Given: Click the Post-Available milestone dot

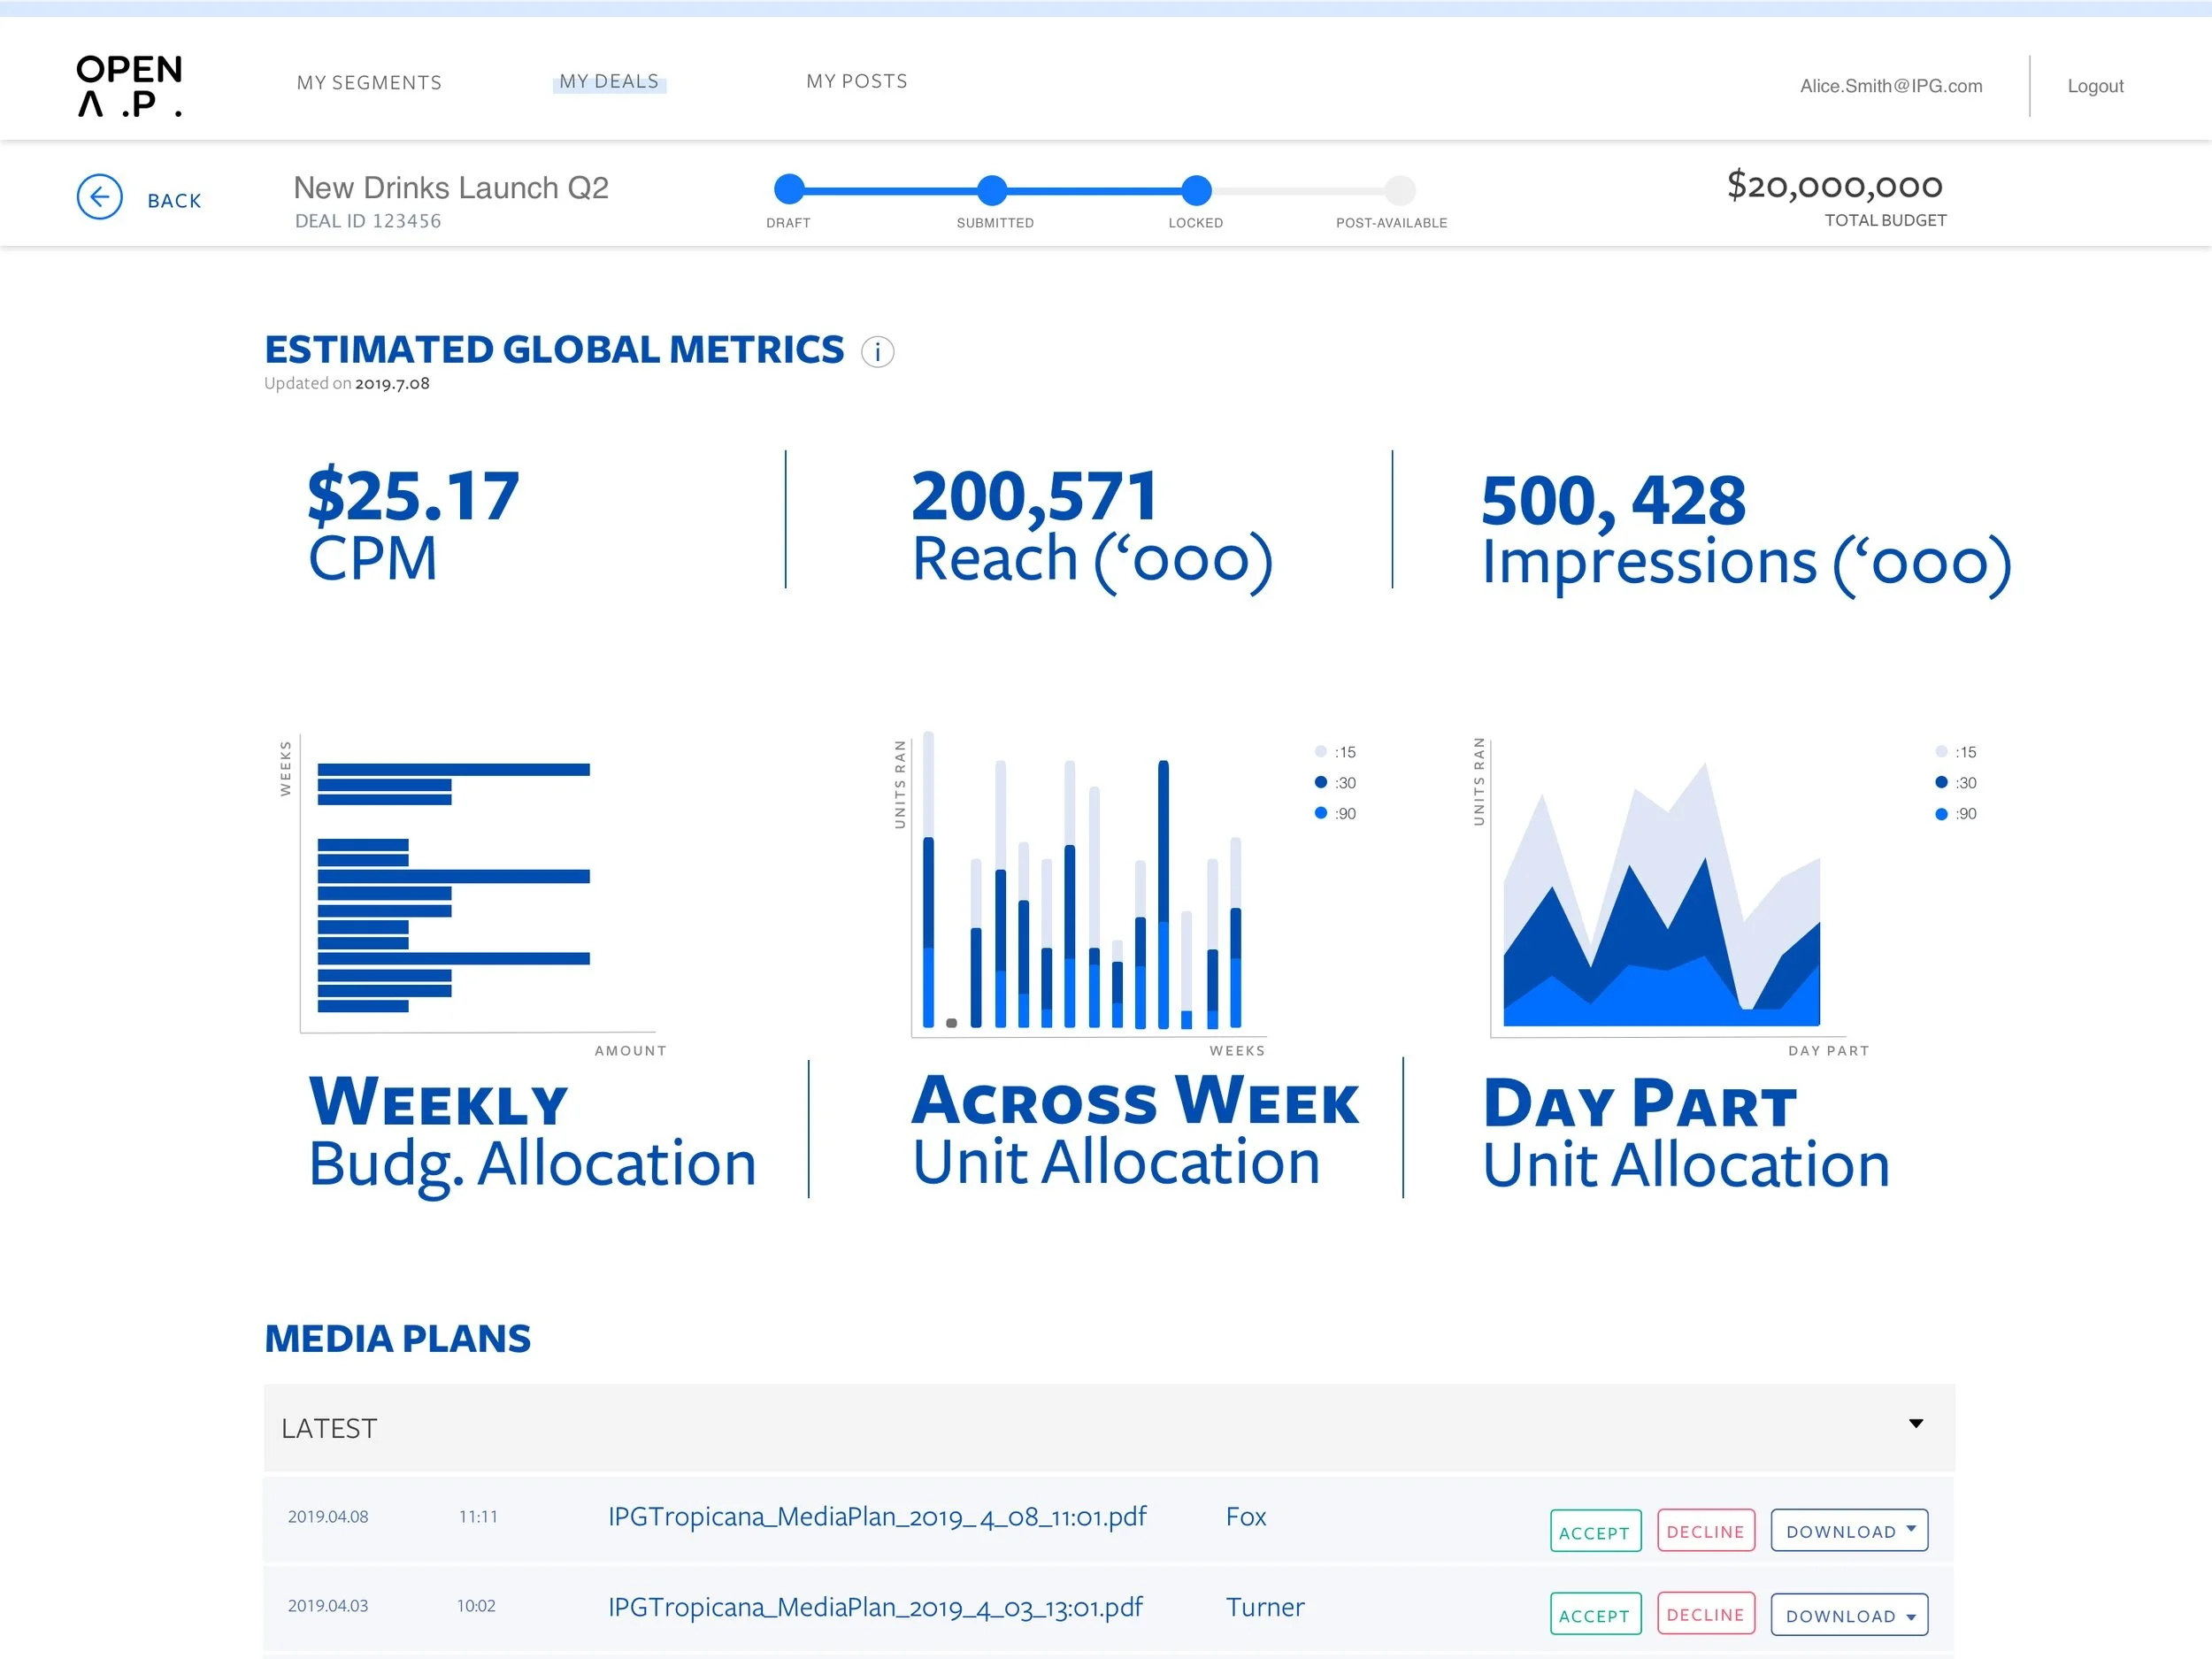Looking at the screenshot, I should (x=1400, y=190).
